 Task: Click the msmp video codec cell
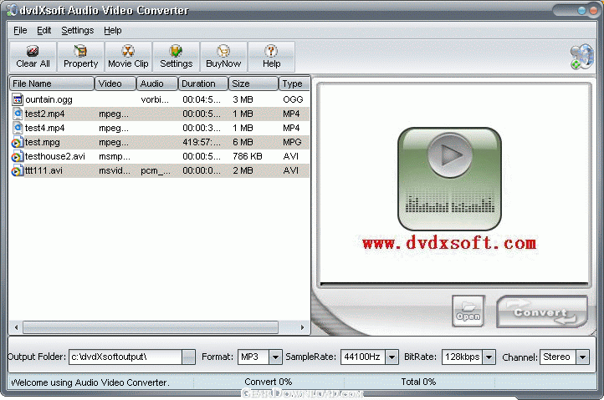tap(115, 156)
